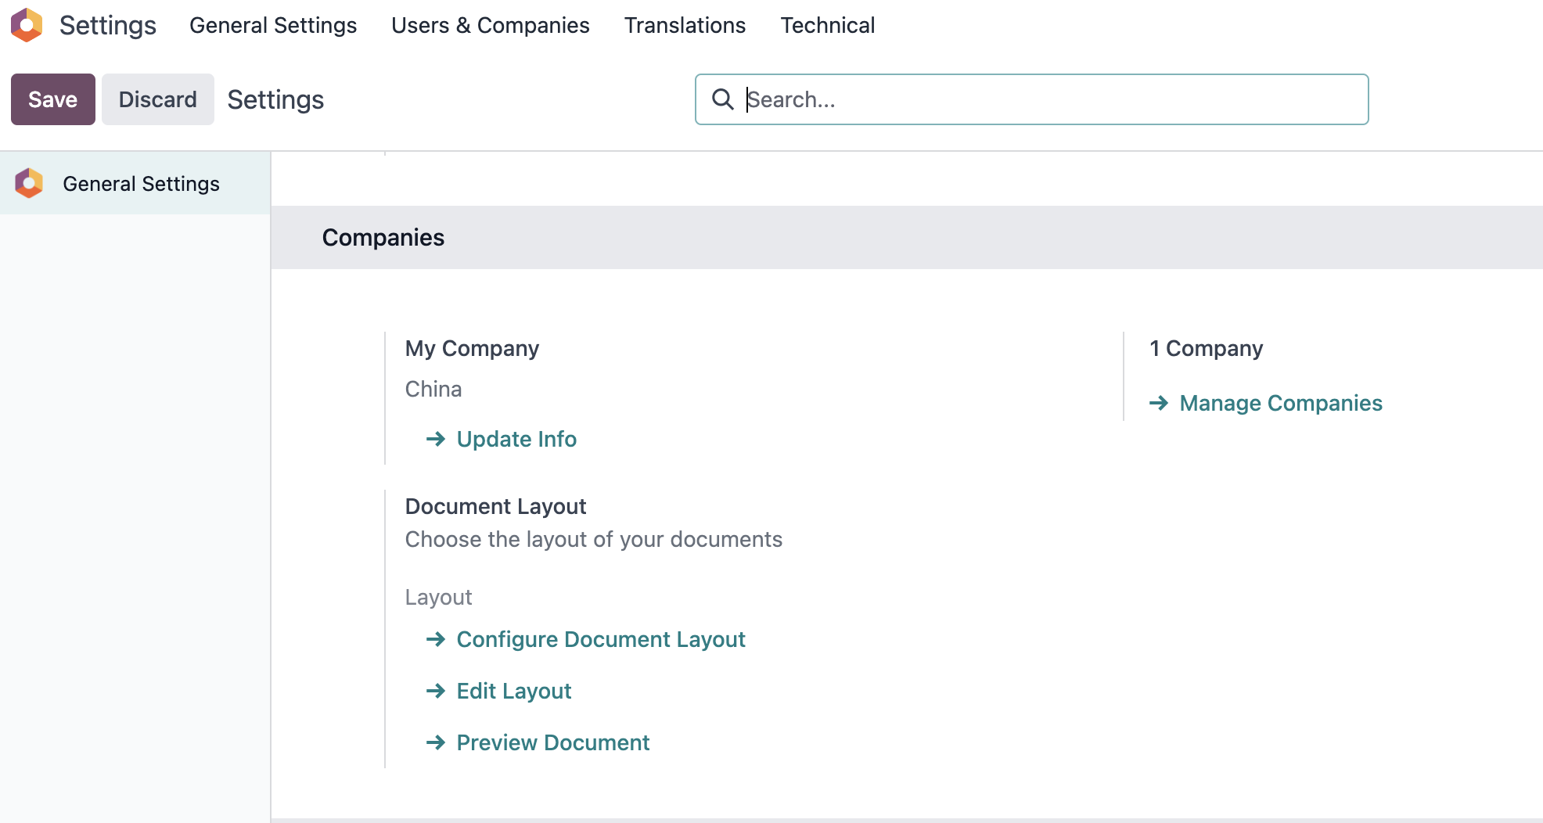Open the Users & Companies menu

[x=491, y=25]
